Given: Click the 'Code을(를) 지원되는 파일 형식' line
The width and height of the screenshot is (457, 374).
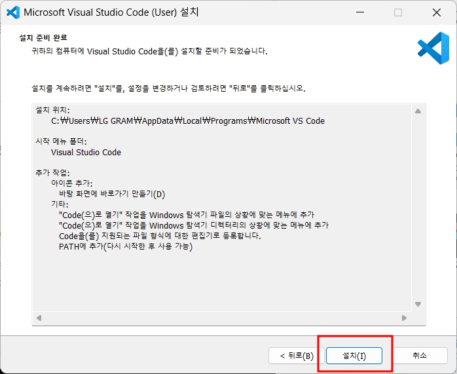Looking at the screenshot, I should (160, 236).
